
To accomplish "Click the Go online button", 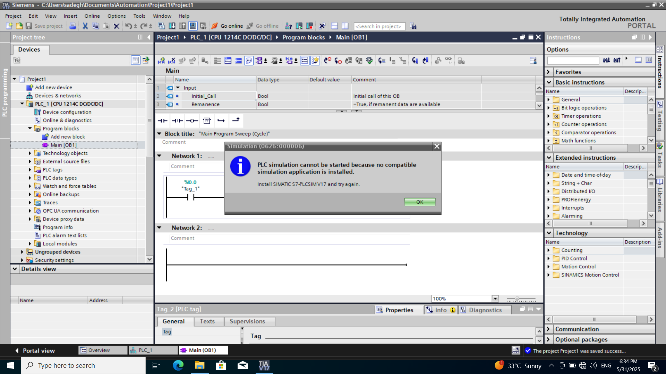I will click(227, 26).
